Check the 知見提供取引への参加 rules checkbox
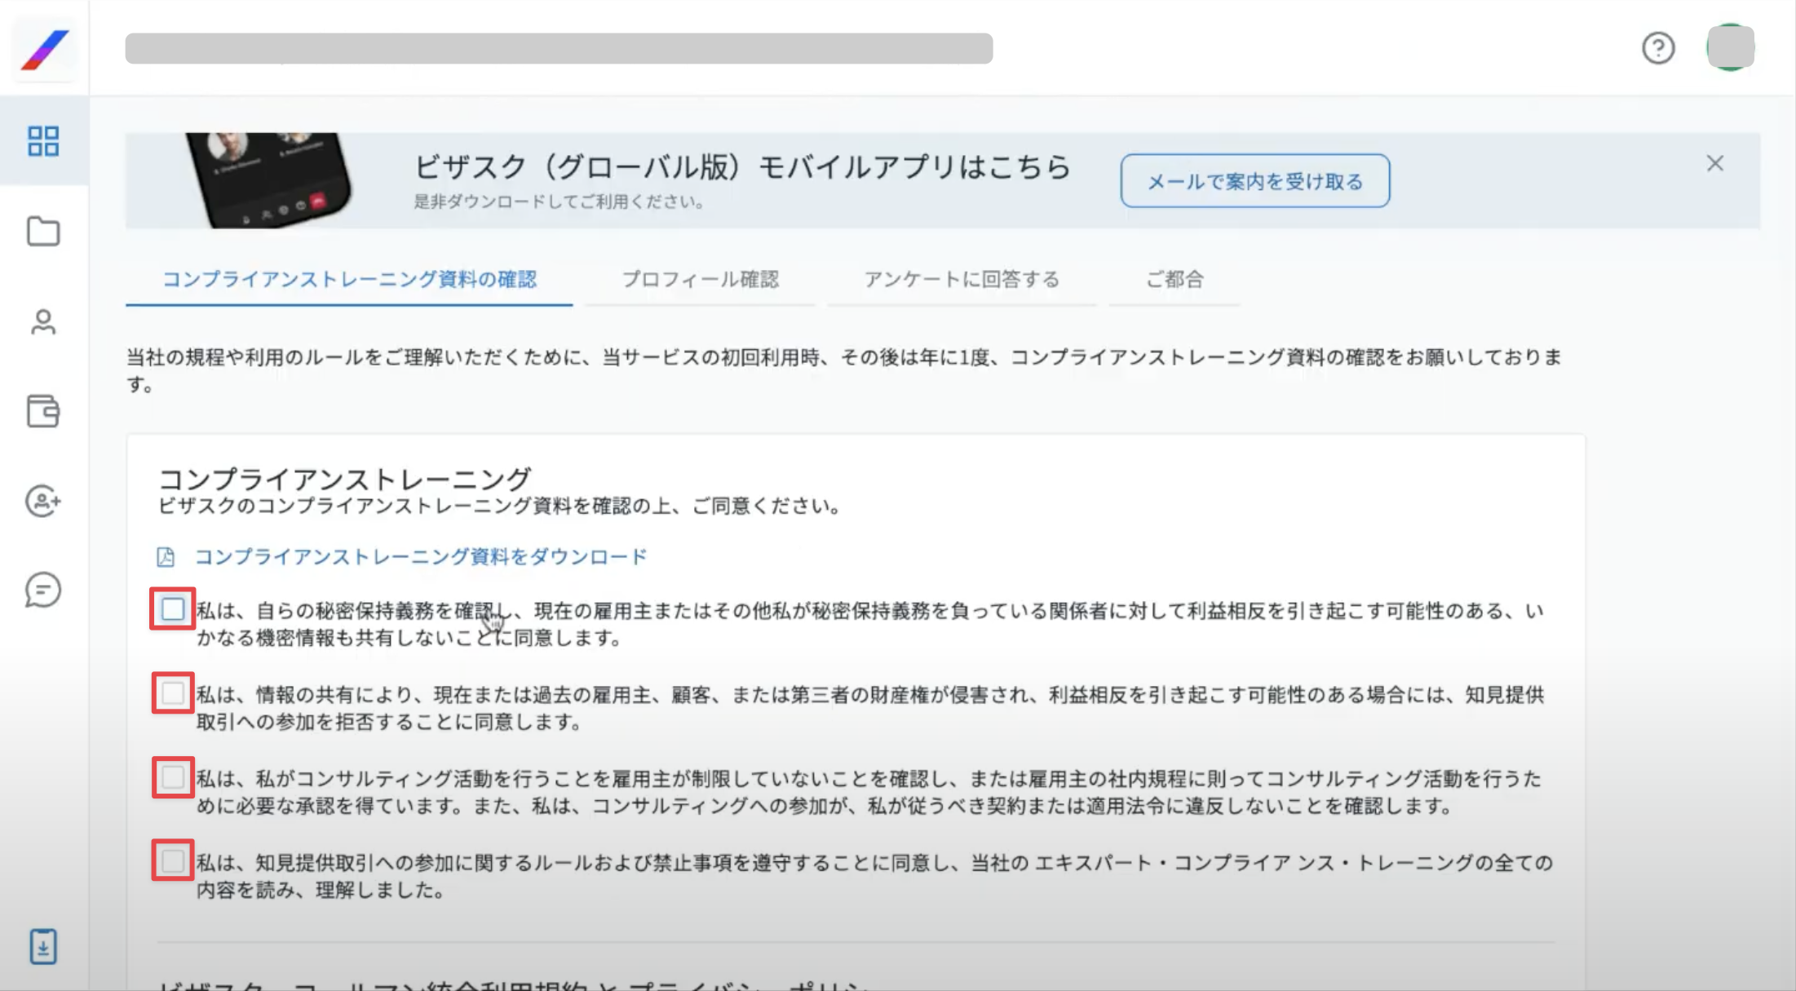Viewport: 1796px width, 991px height. pyautogui.click(x=173, y=861)
